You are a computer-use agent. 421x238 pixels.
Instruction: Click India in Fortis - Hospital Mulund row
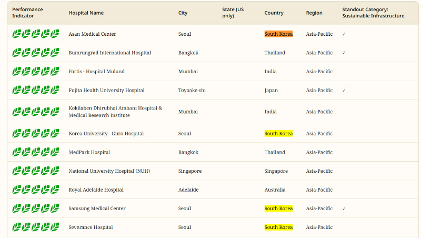tap(270, 72)
